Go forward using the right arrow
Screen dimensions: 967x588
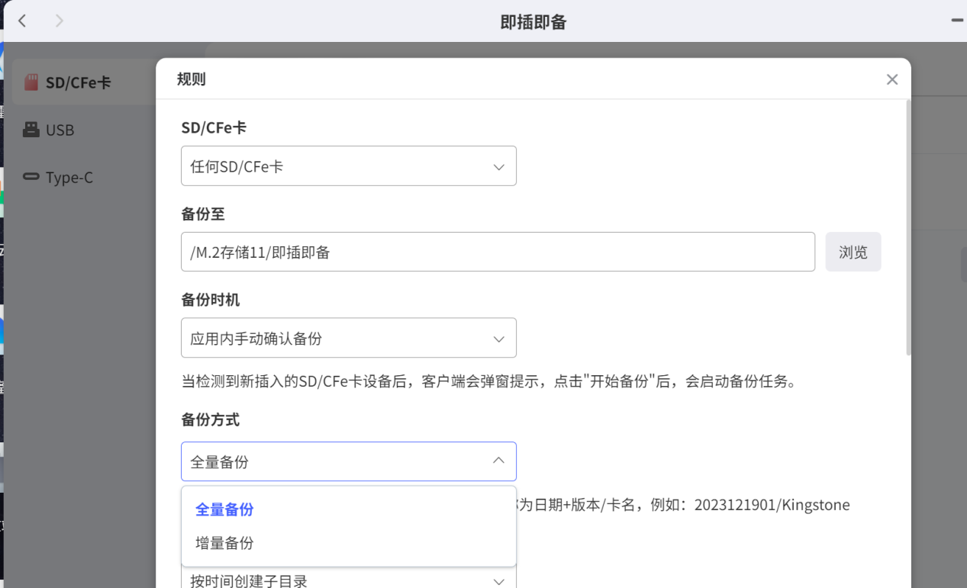point(60,21)
